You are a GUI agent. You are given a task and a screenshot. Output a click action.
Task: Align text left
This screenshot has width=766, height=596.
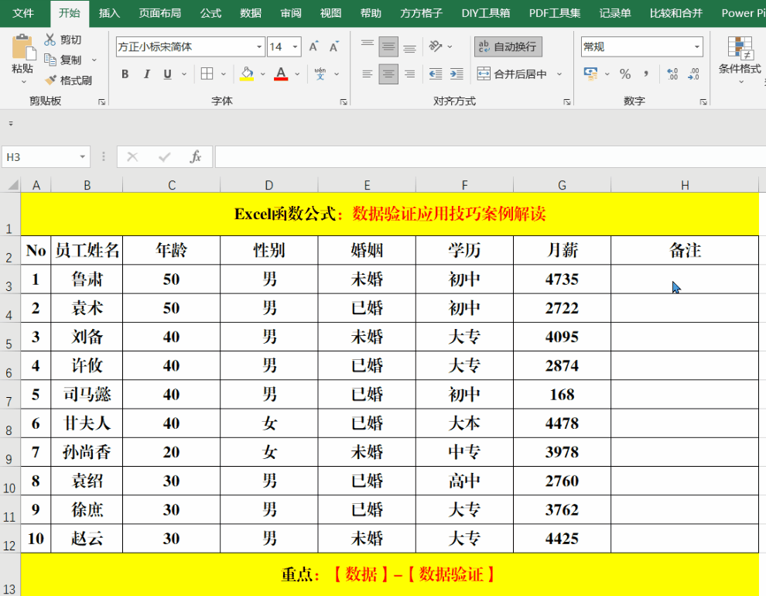(368, 74)
